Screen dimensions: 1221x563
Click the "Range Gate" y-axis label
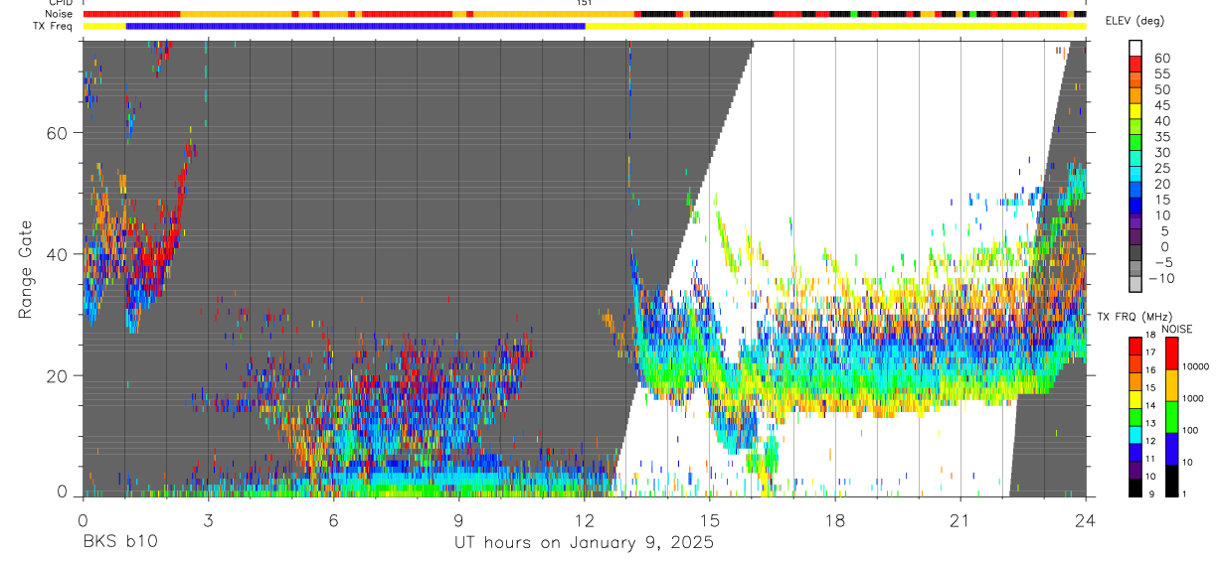pyautogui.click(x=24, y=270)
